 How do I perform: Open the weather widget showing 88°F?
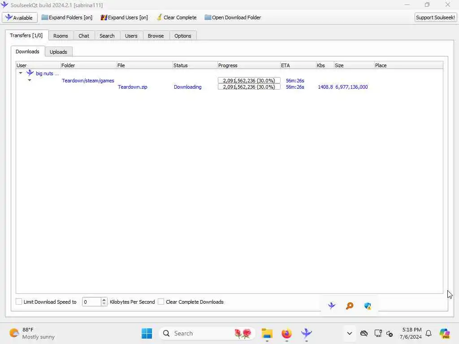click(x=32, y=333)
